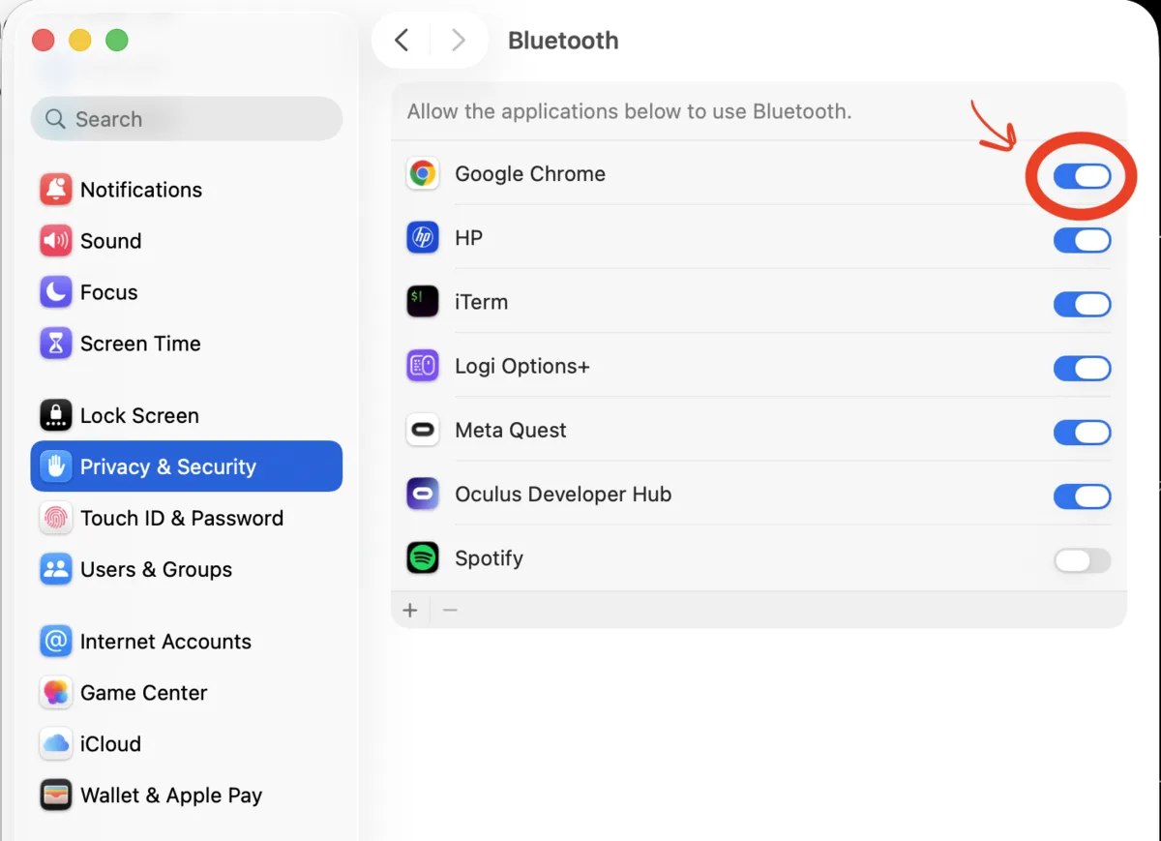Image resolution: width=1161 pixels, height=841 pixels.
Task: Click the yellow minimize window button
Action: [79, 40]
